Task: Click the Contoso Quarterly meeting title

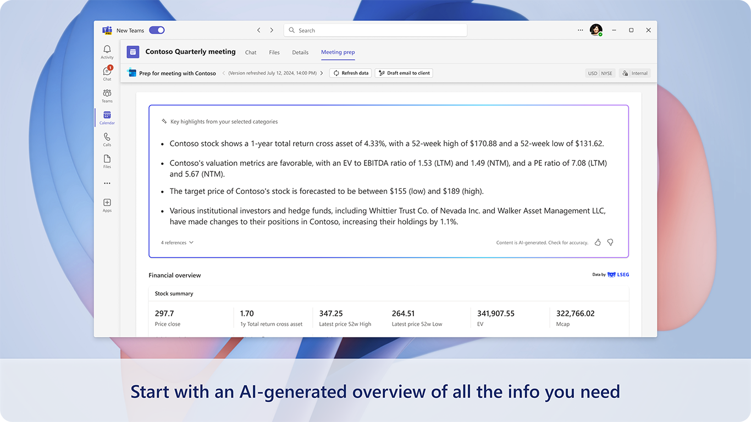Action: point(190,52)
